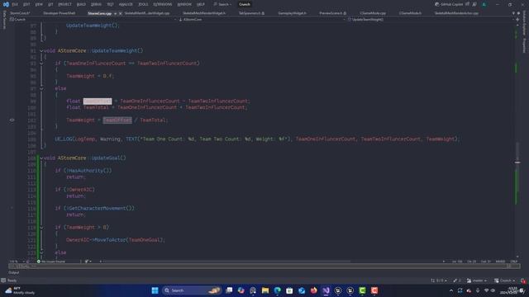Click the Visual Studio logo icon
Viewport: 529px width, 297px height.
click(x=6, y=4)
